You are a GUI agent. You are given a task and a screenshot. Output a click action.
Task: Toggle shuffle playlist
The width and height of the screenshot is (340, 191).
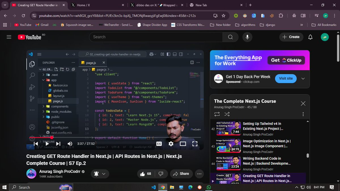click(227, 114)
